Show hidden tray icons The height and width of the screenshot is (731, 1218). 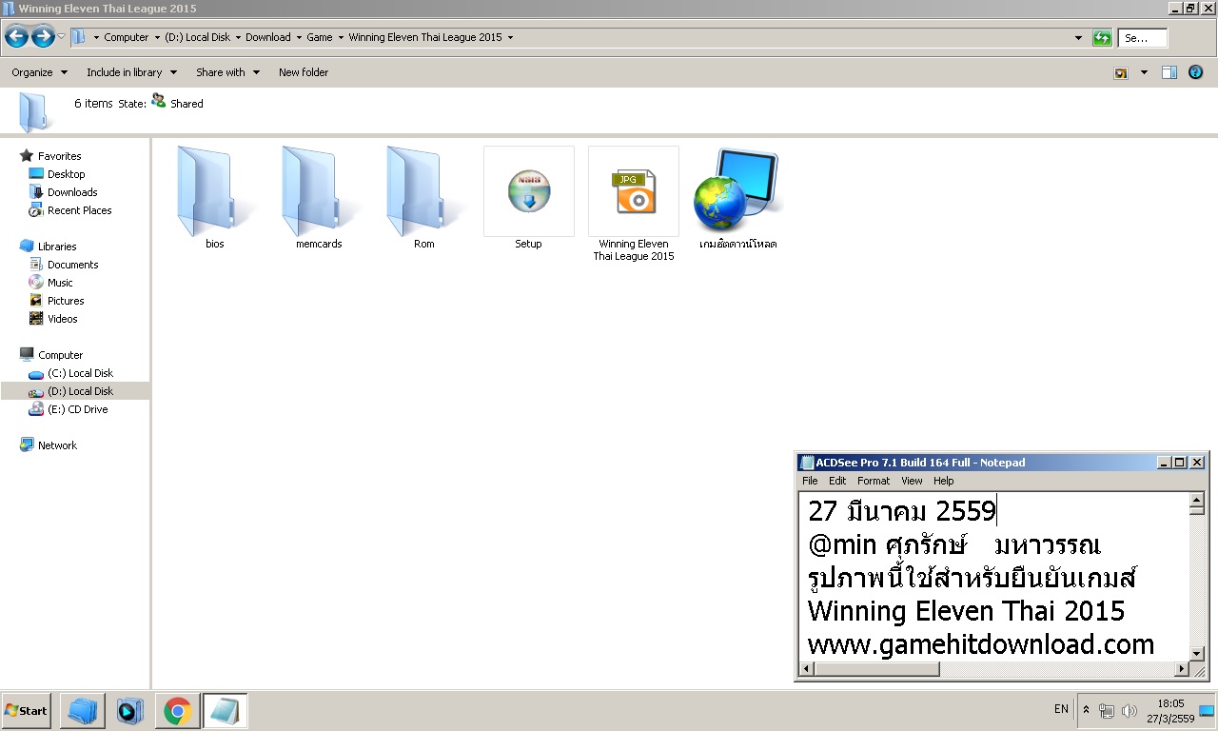(1086, 710)
